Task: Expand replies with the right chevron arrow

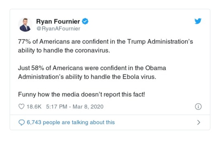Action: click(x=199, y=122)
